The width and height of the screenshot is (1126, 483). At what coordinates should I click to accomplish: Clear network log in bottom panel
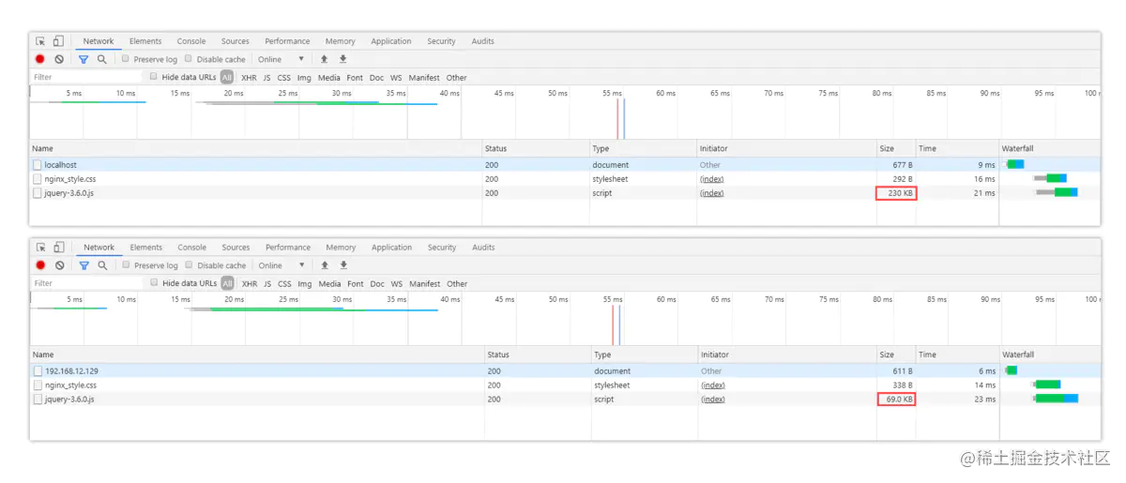(60, 265)
